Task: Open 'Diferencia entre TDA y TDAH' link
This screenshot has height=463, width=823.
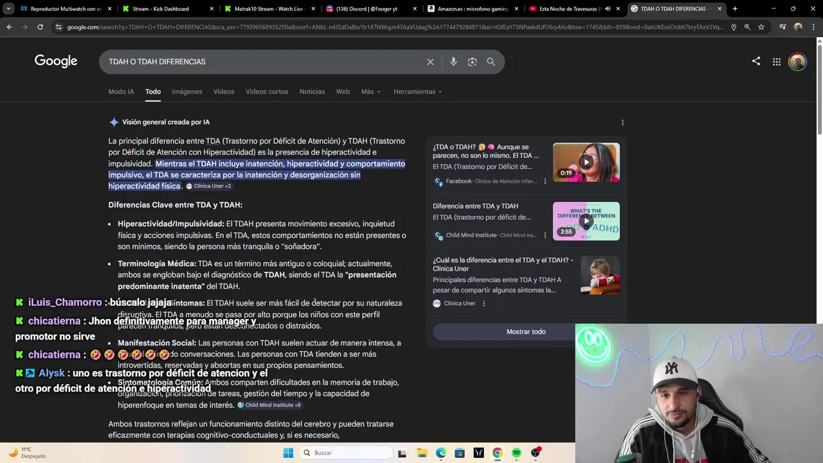Action: tap(475, 206)
